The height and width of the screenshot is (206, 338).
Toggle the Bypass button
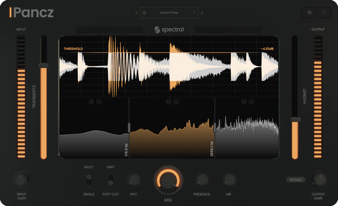pos(296,180)
